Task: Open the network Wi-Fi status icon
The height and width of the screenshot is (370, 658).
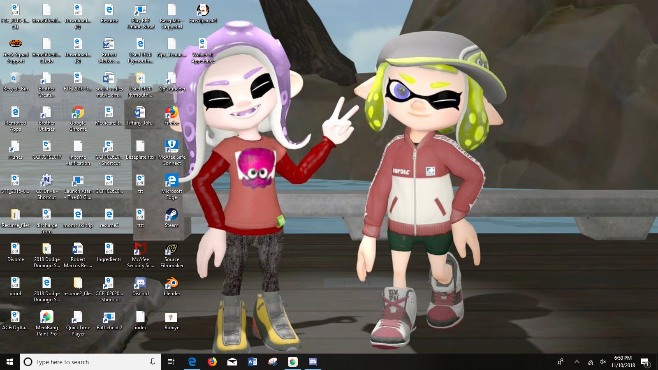Action: pyautogui.click(x=591, y=362)
